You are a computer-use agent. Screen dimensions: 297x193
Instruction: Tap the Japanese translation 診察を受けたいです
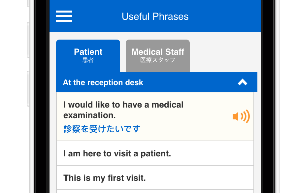click(102, 129)
